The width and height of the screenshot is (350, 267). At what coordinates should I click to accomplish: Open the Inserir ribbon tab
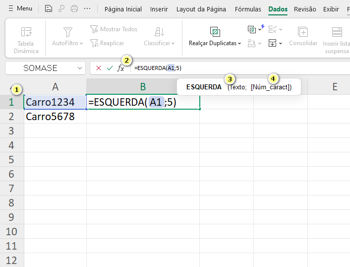159,9
